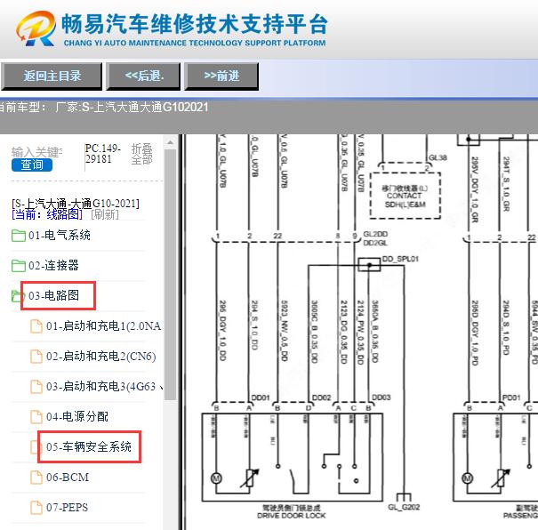Click connector label DD01

pos(261,397)
